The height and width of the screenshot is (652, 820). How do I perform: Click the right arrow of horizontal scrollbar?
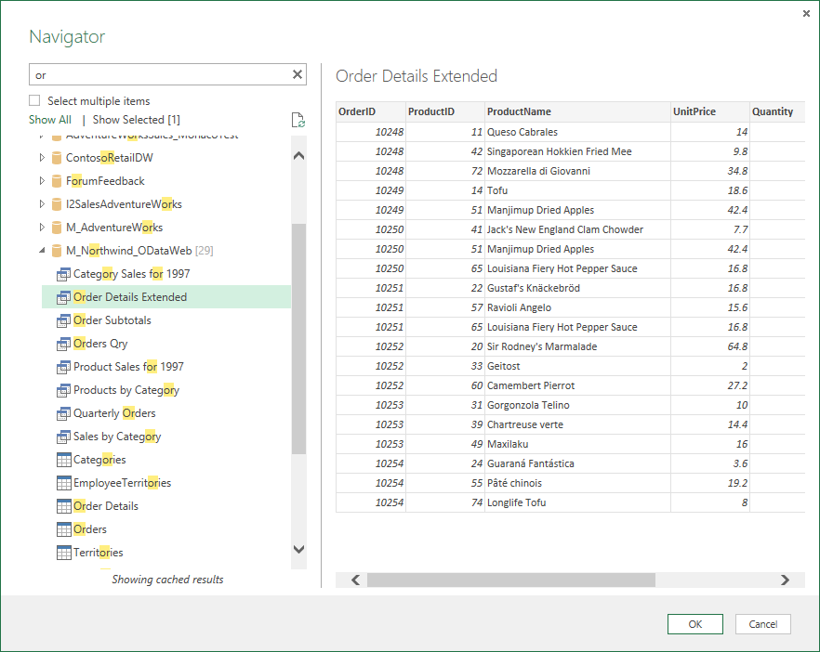point(785,580)
